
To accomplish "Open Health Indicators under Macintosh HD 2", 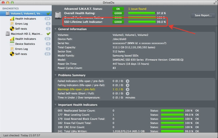I will pos(26,39).
